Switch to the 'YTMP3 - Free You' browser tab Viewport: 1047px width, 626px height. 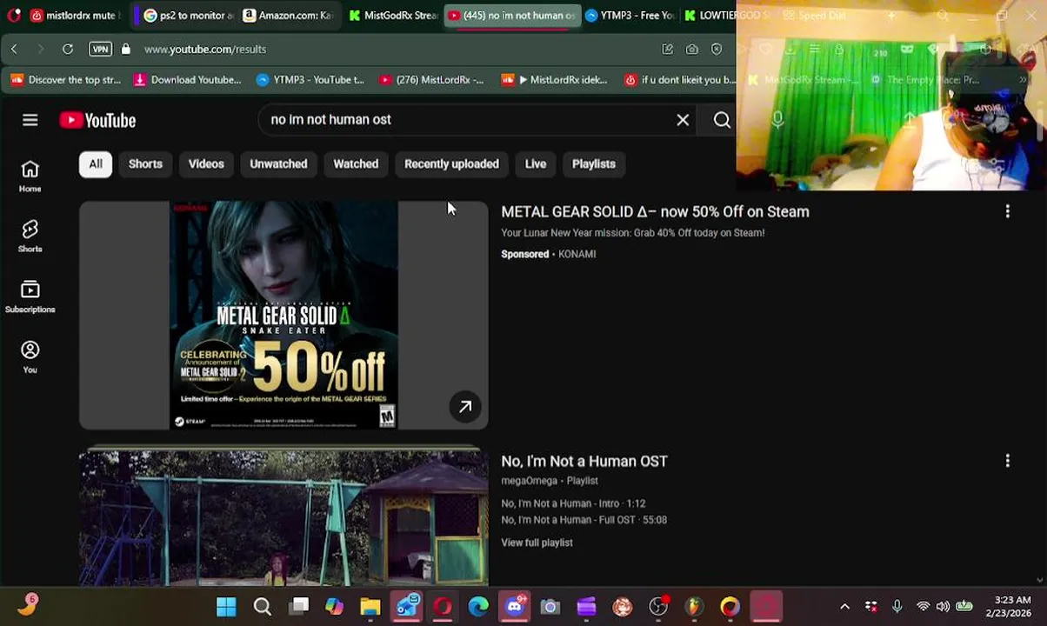[x=630, y=16]
